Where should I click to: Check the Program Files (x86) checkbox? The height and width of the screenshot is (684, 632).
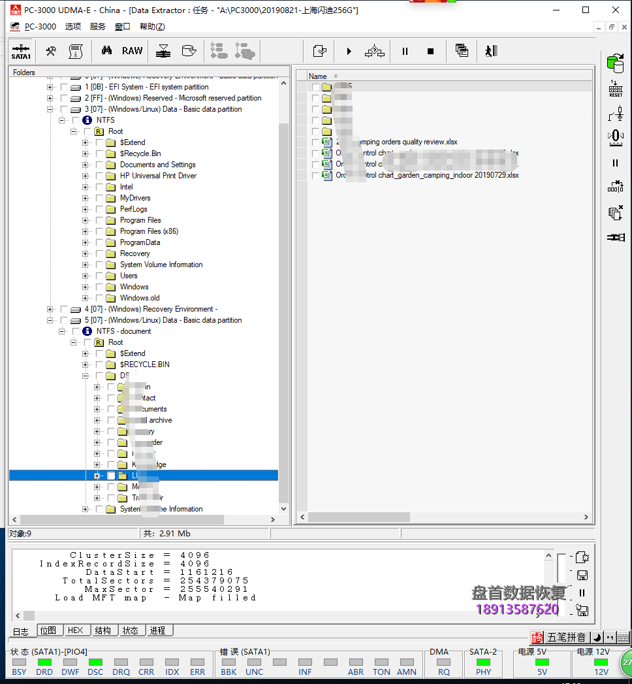[100, 232]
